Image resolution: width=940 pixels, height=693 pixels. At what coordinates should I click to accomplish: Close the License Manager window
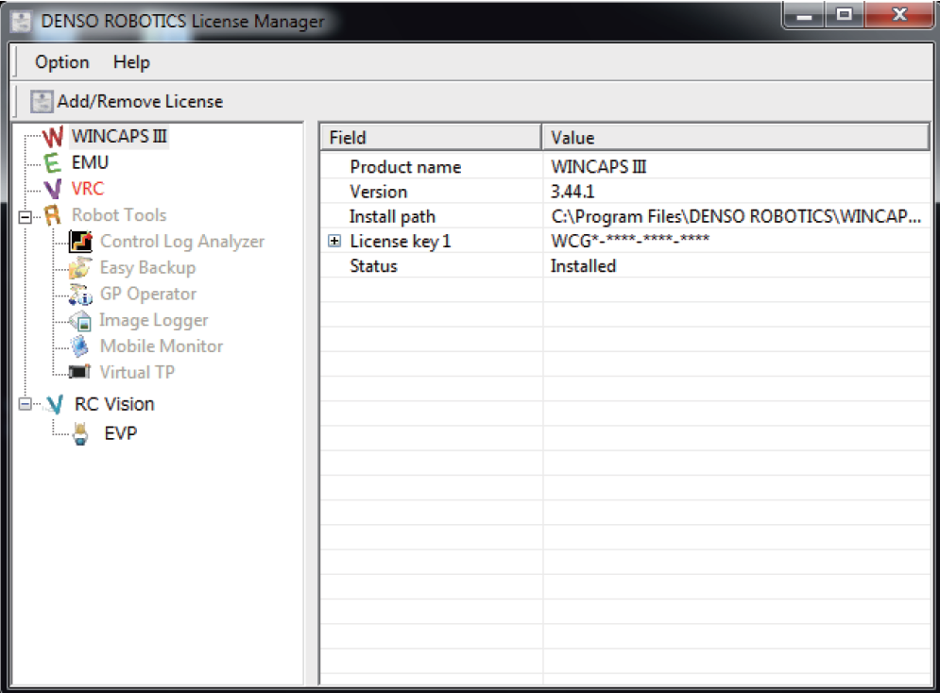(x=898, y=15)
